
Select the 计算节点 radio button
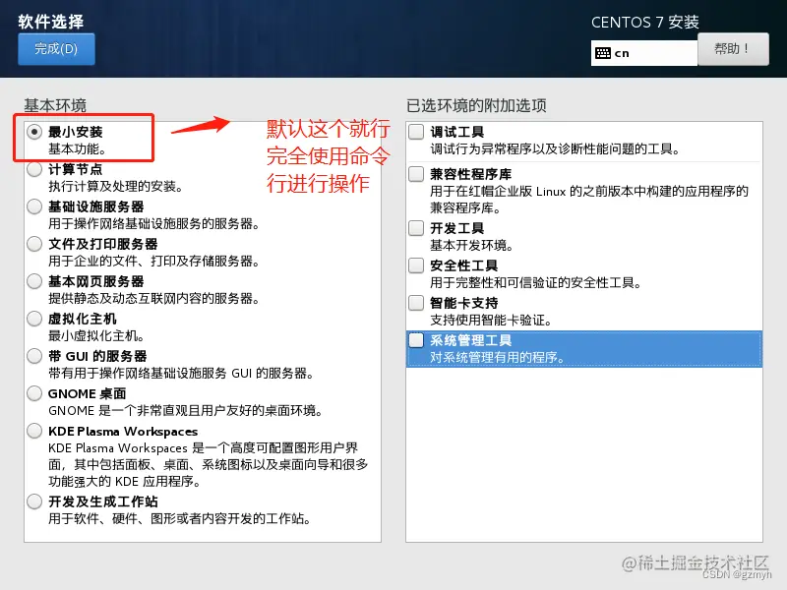tap(34, 169)
